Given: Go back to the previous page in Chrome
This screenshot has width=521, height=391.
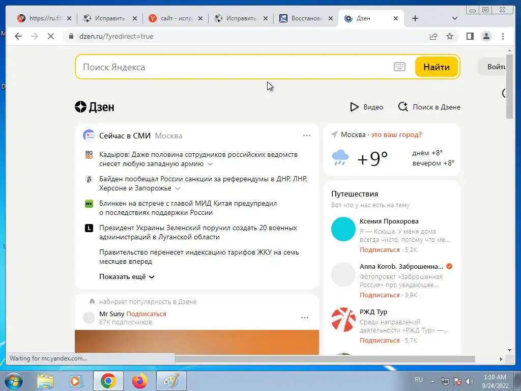Looking at the screenshot, I should coord(18,36).
